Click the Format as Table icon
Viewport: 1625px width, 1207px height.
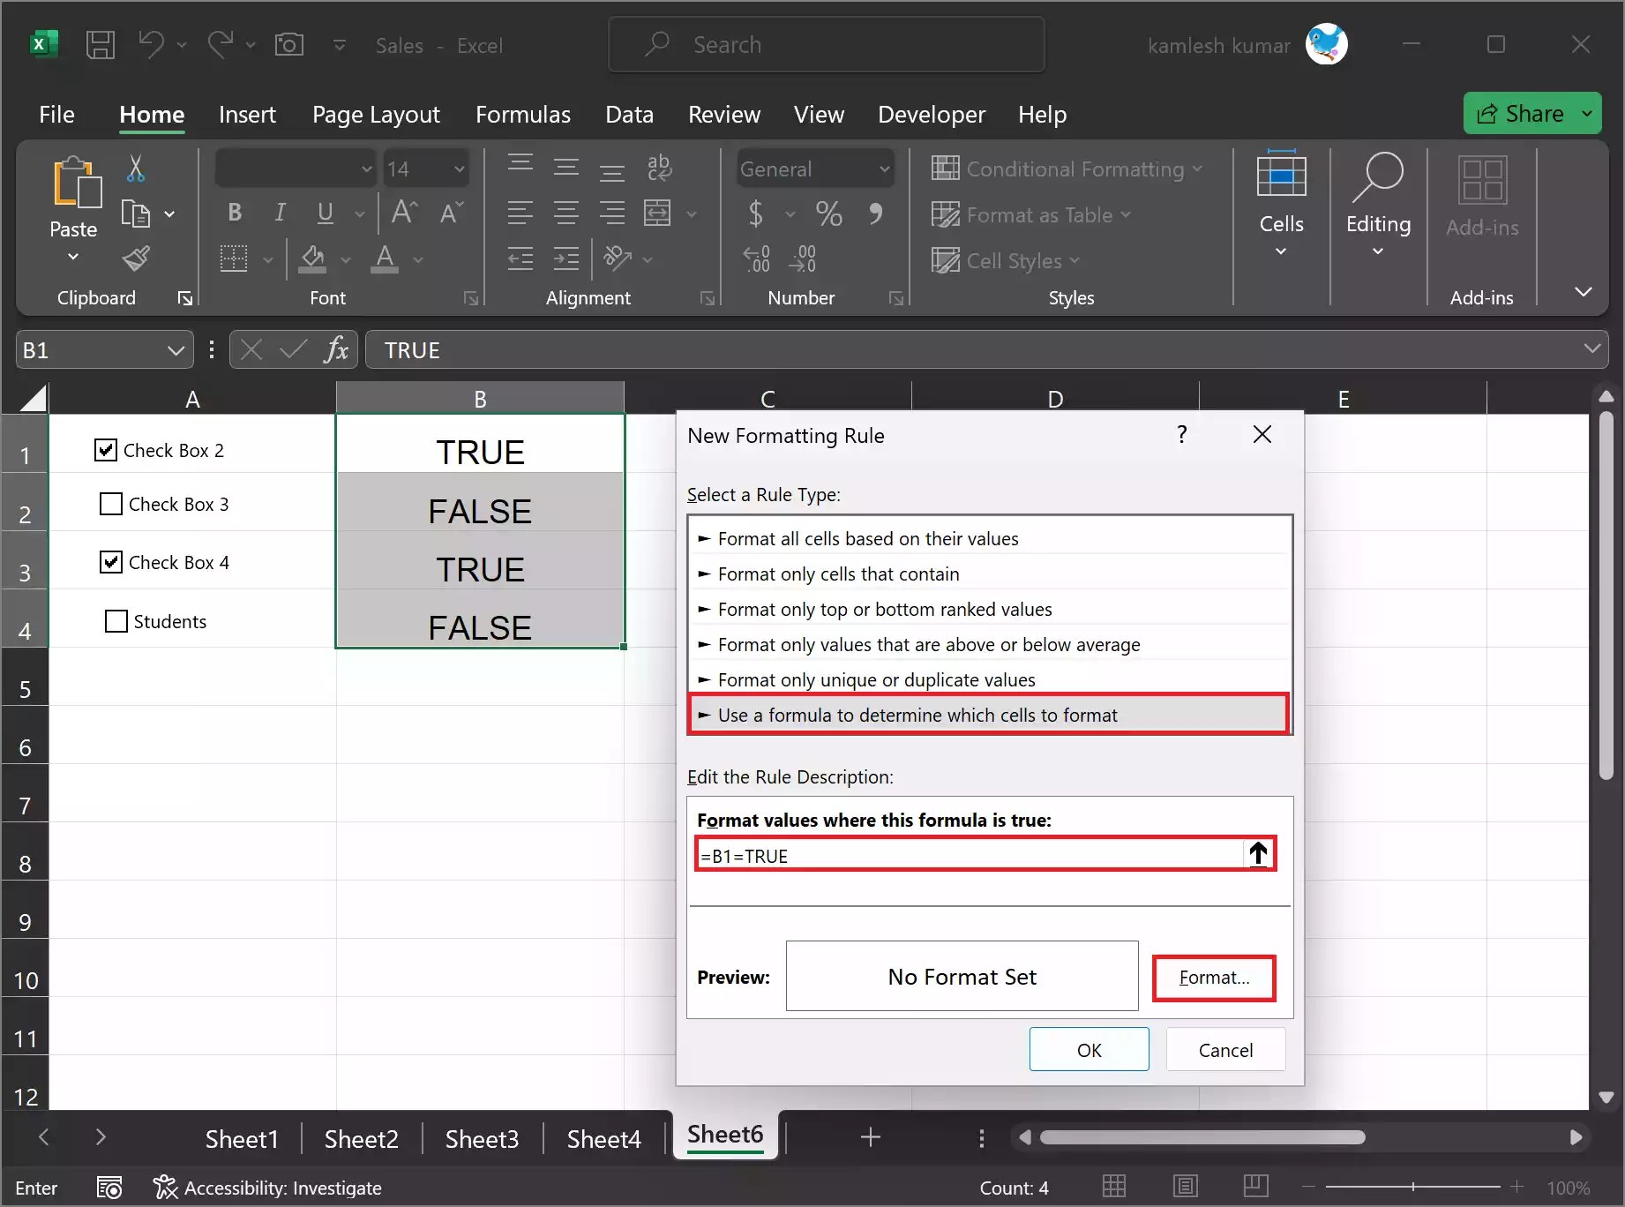click(945, 214)
